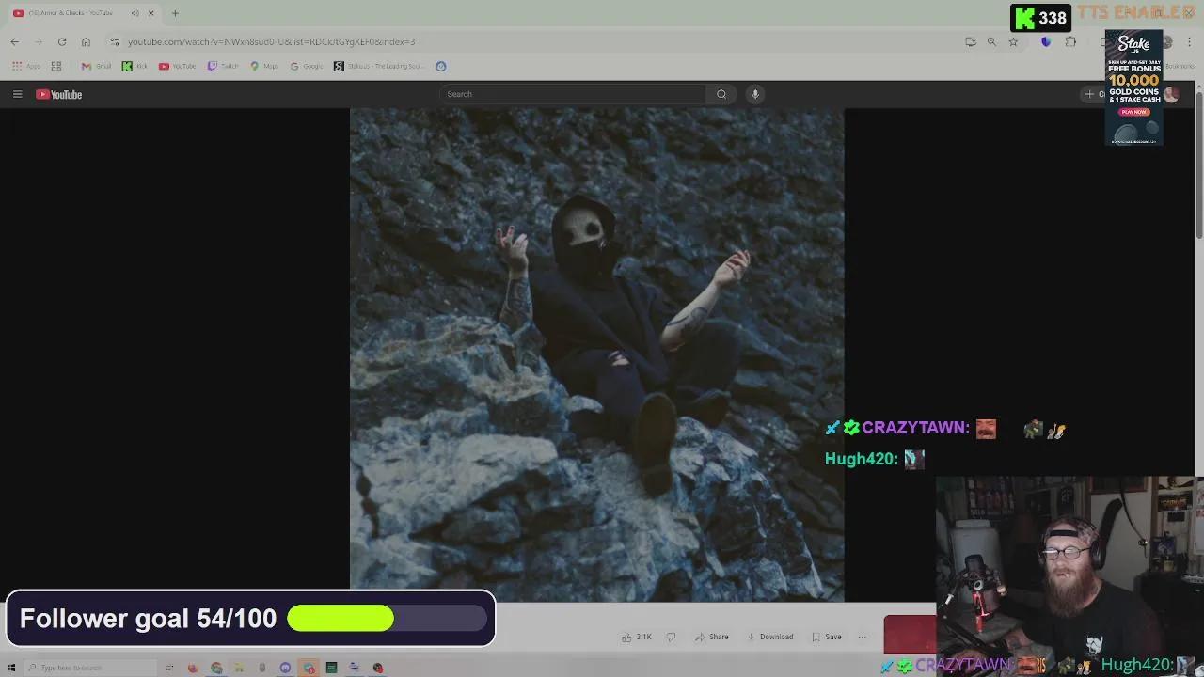Screen dimensions: 1204x677
Task: Open the Discord icon on the taskbar
Action: (x=285, y=668)
